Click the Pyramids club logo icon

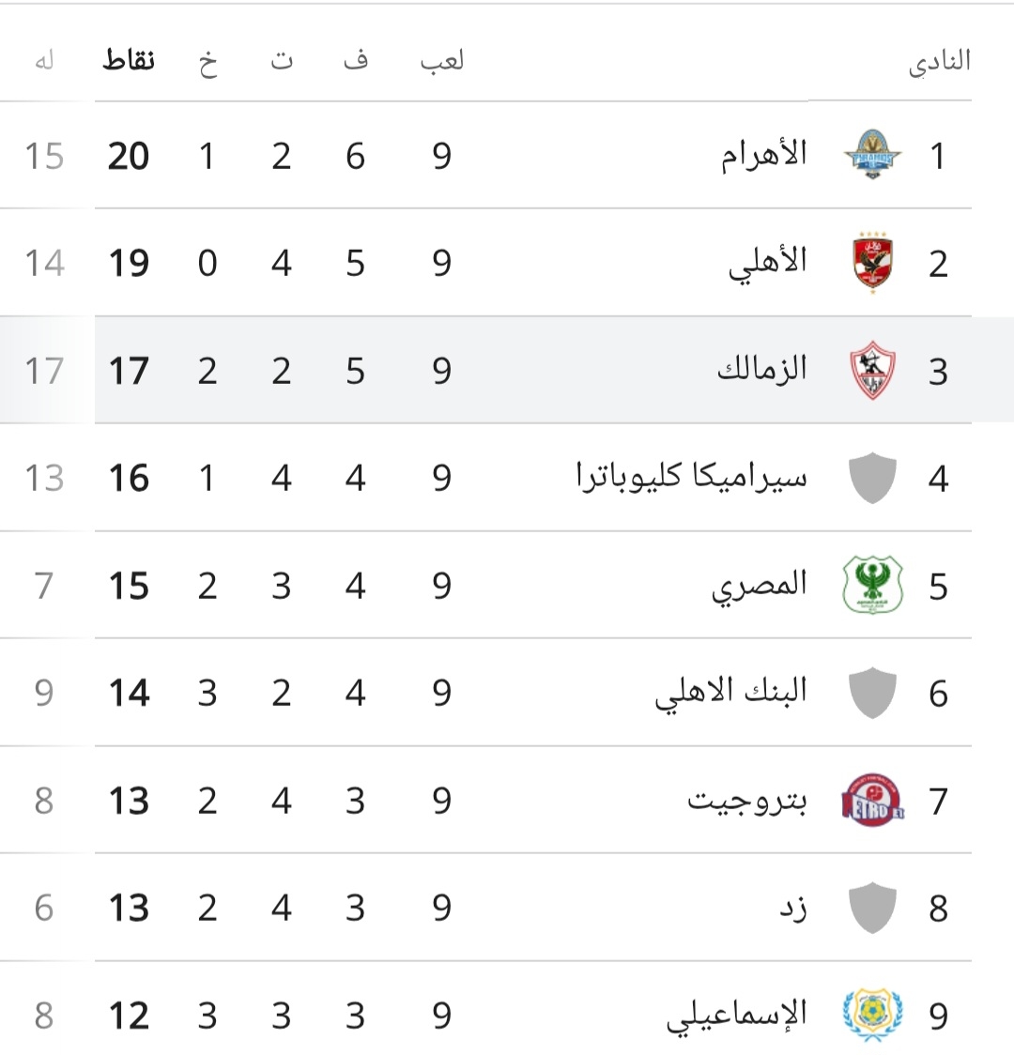tap(872, 155)
